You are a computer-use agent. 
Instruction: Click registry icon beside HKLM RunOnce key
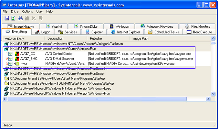point(6,73)
